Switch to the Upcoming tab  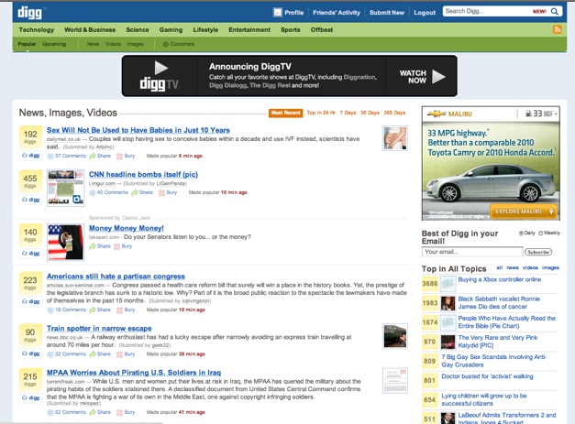(x=54, y=44)
